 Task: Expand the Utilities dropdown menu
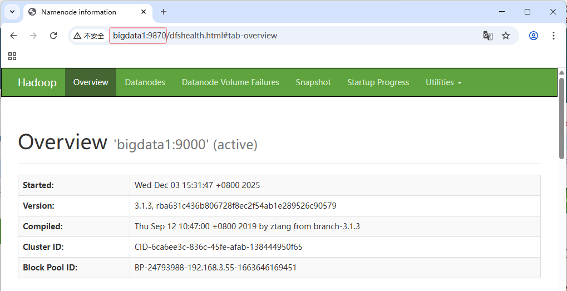(443, 82)
